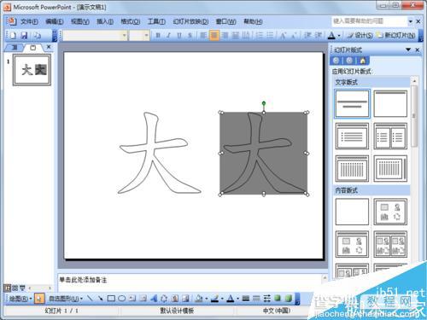Viewport: 427px width, 320px height.
Task: Click the green rotation handle on shape
Action: click(x=264, y=103)
